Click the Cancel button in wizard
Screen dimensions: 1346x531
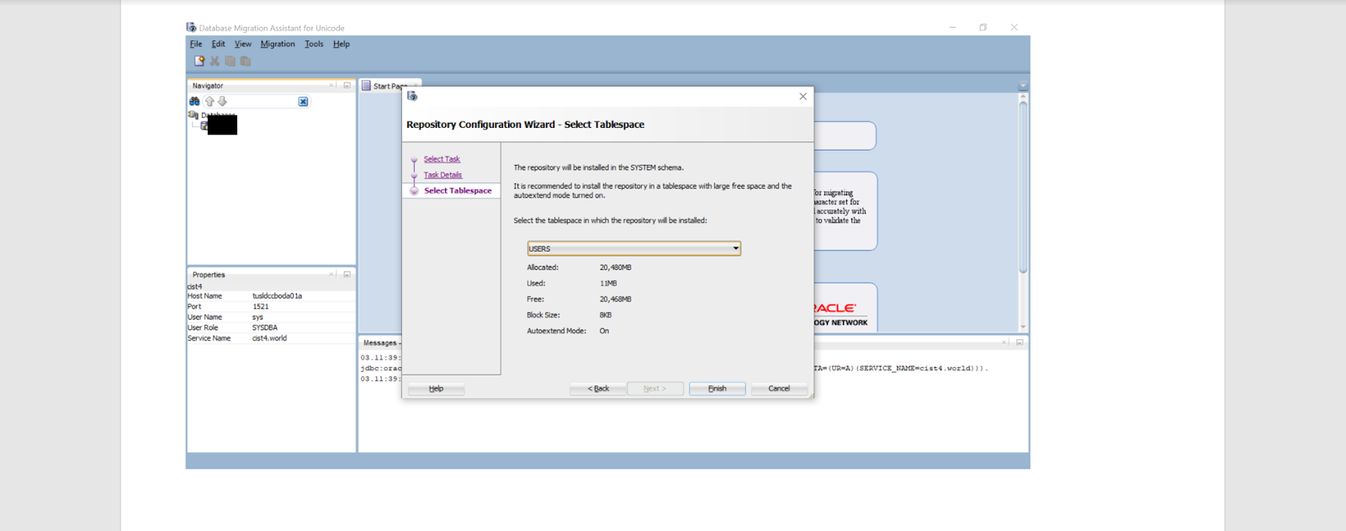[779, 389]
